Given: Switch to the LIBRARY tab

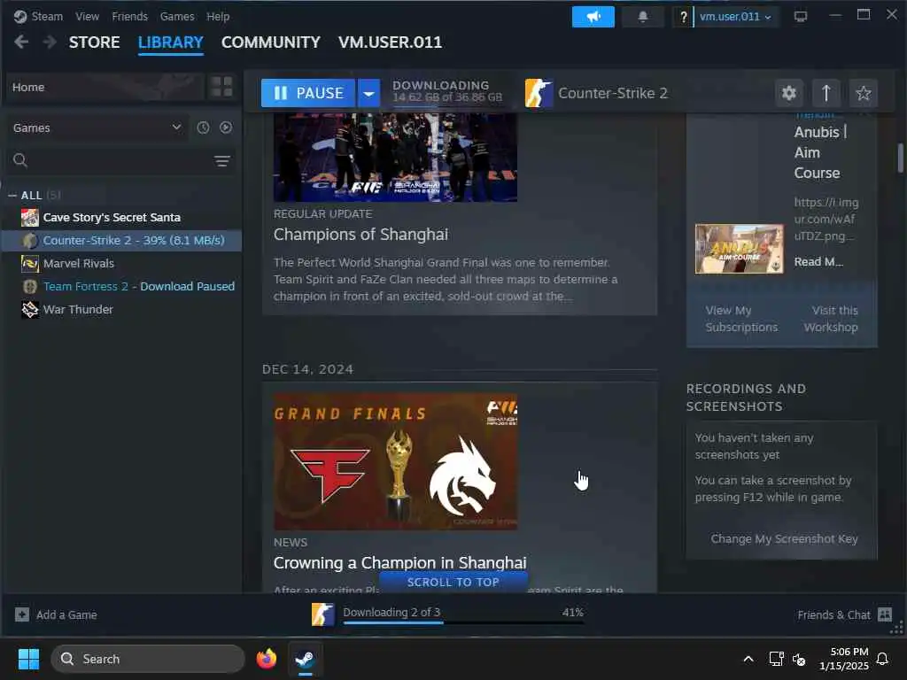Looking at the screenshot, I should (x=171, y=42).
